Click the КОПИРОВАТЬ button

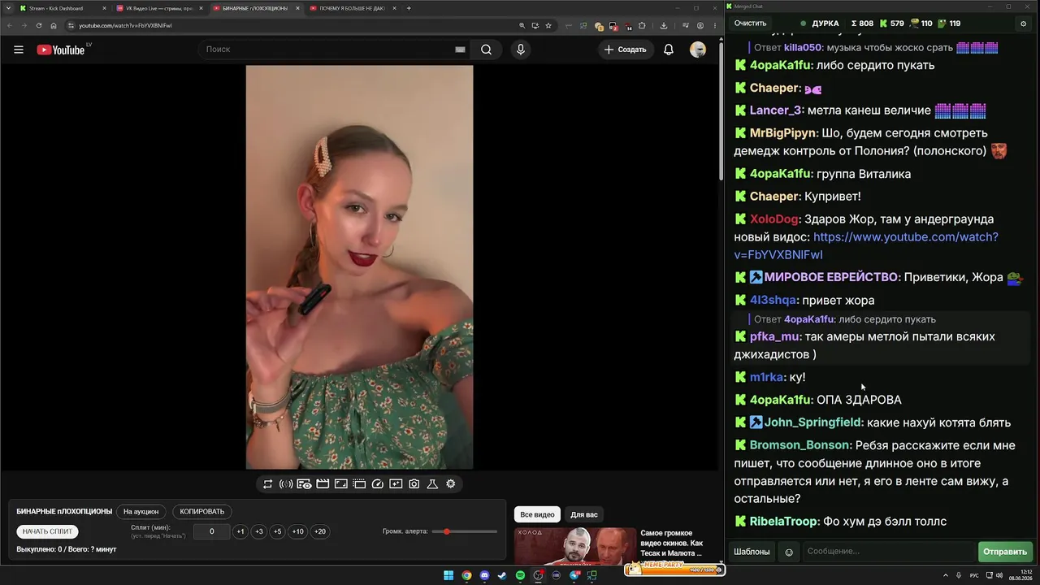pyautogui.click(x=202, y=512)
